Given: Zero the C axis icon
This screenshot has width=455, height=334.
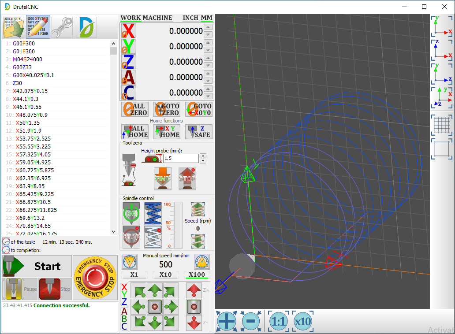Looking at the screenshot, I should (x=128, y=93).
